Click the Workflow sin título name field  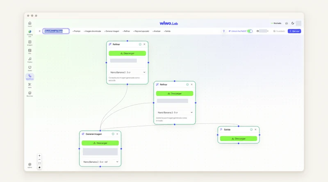point(56,31)
